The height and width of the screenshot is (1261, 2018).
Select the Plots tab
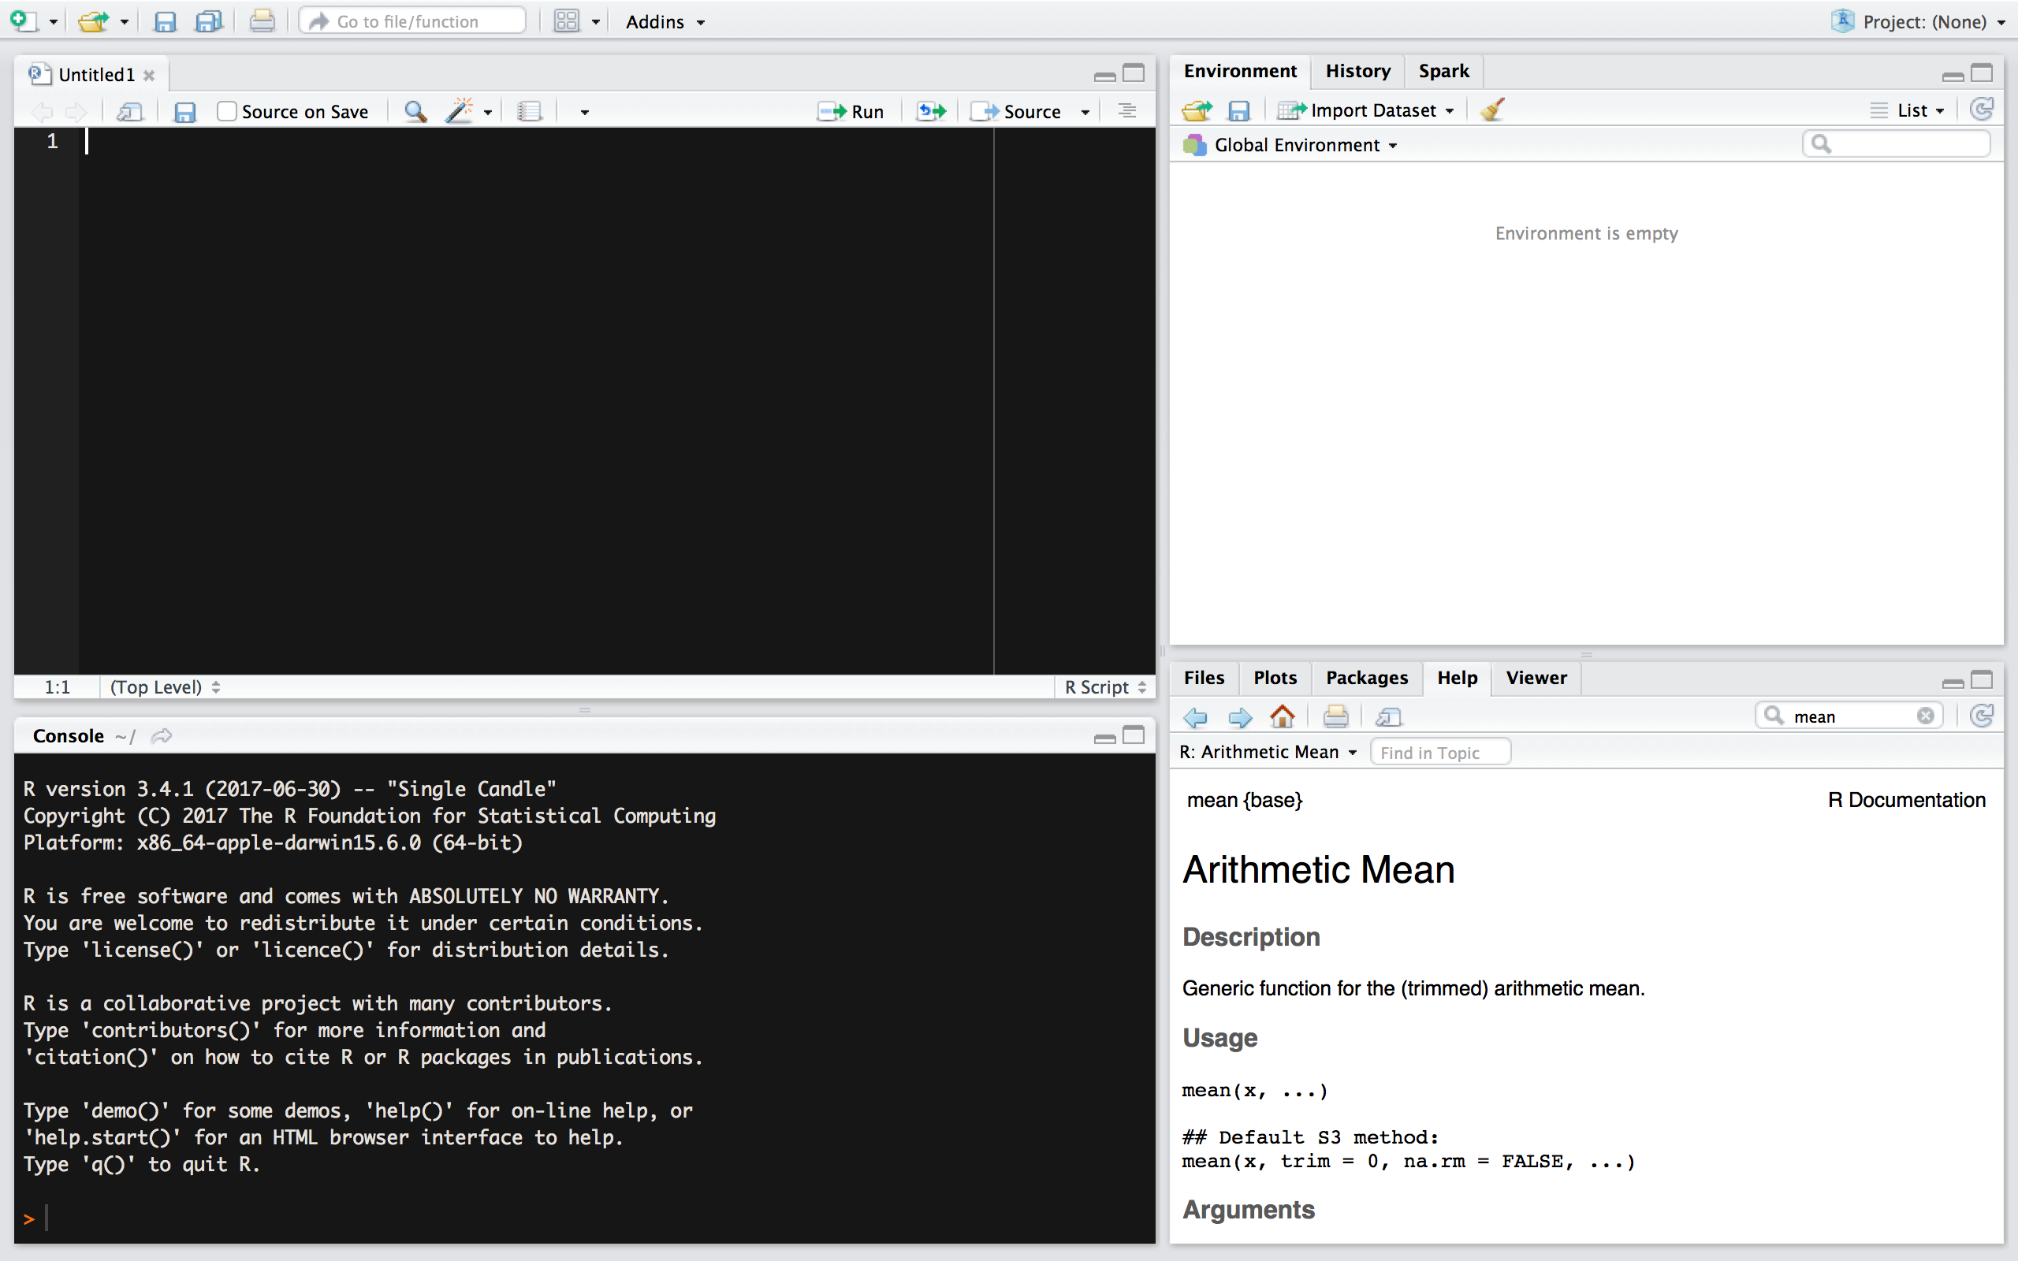[x=1274, y=677]
